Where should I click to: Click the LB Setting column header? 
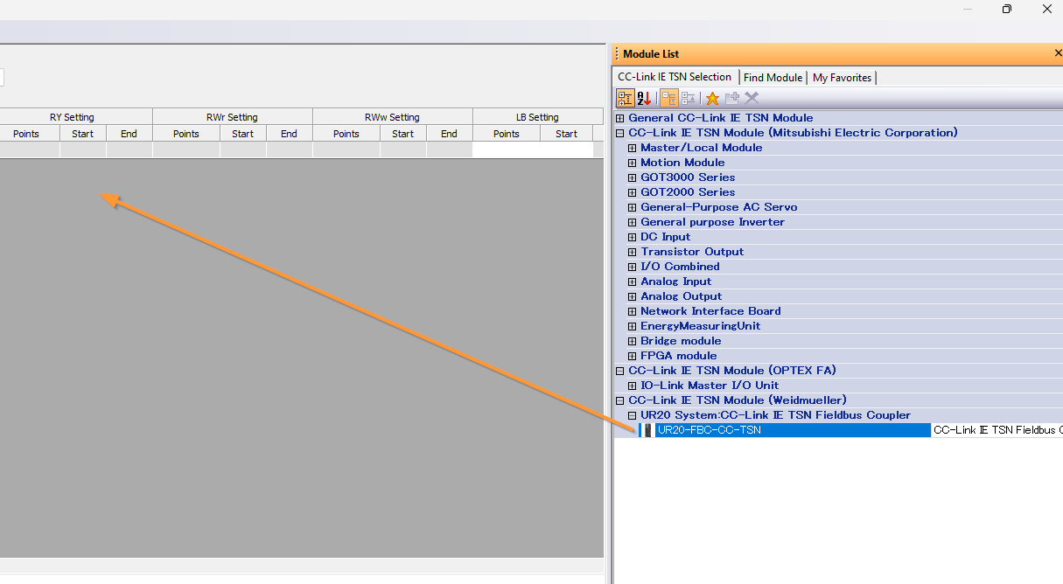pyautogui.click(x=537, y=117)
